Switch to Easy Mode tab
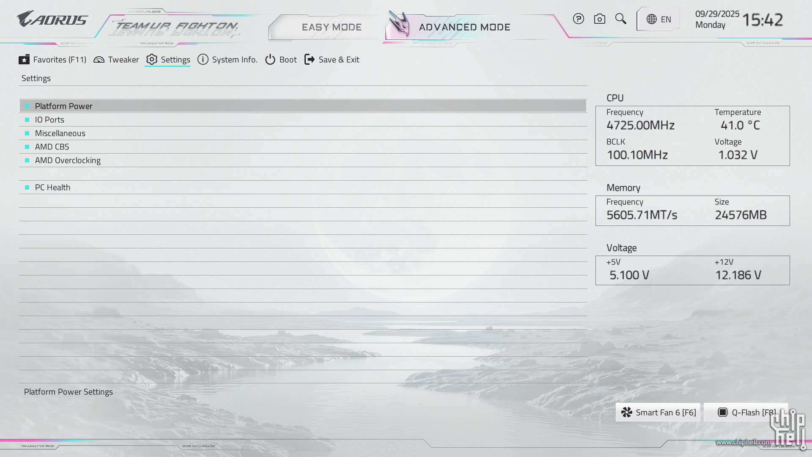 (332, 28)
